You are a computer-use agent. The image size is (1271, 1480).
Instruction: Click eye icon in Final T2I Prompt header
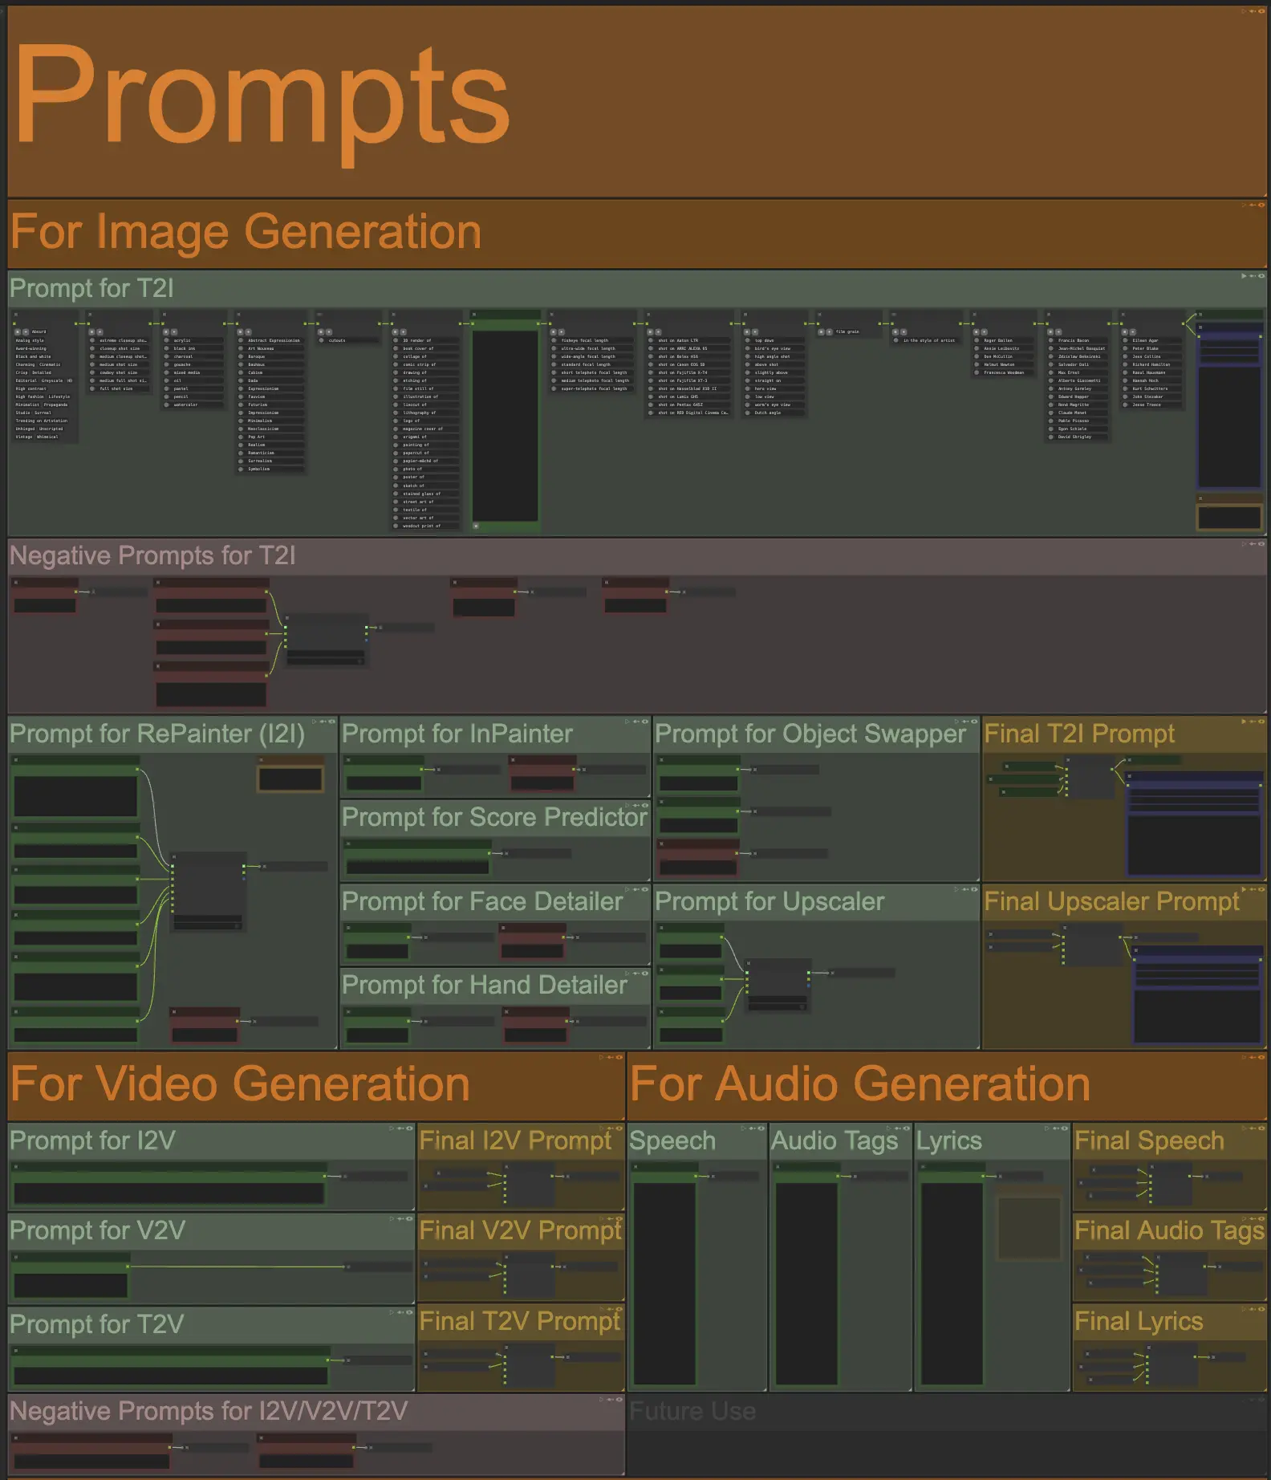pyautogui.click(x=1262, y=722)
